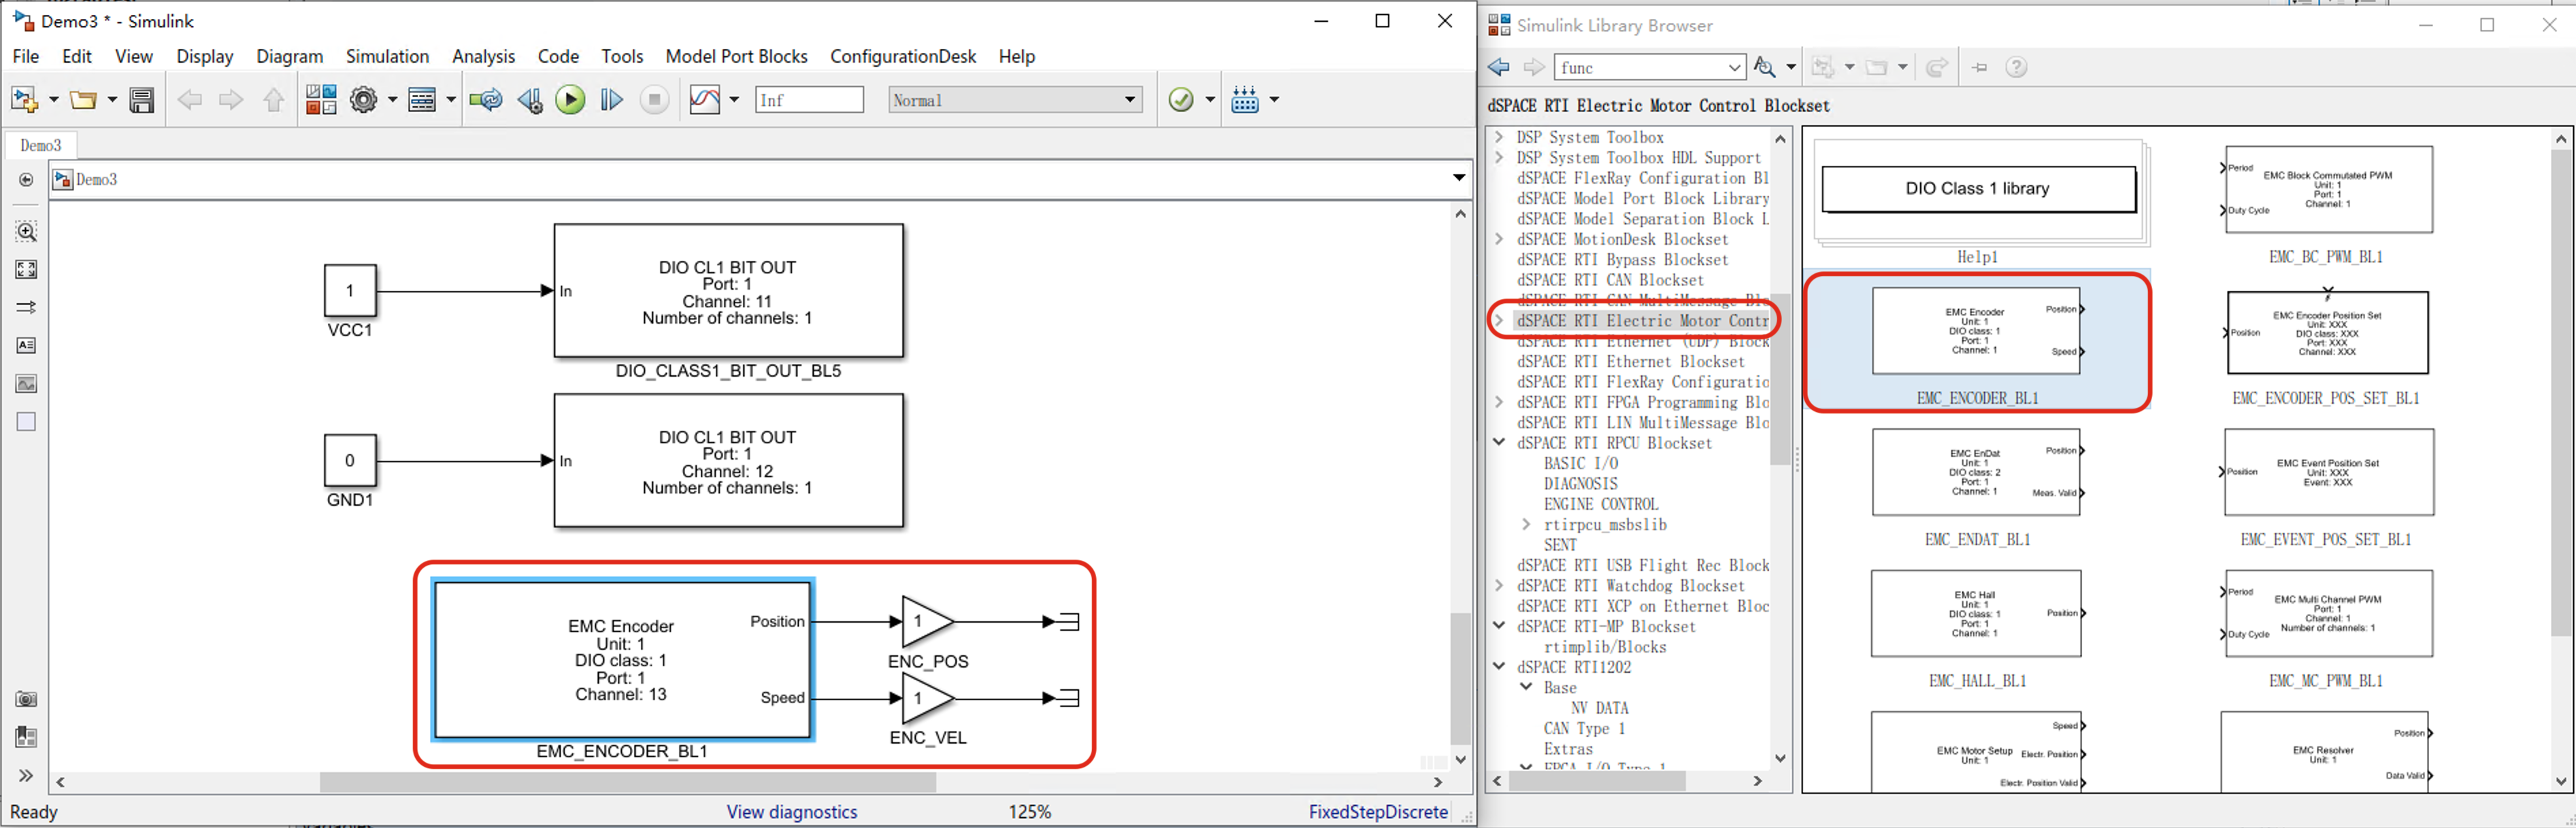The image size is (2576, 828).
Task: Expand the DSP System Toolbox node
Action: click(1498, 137)
